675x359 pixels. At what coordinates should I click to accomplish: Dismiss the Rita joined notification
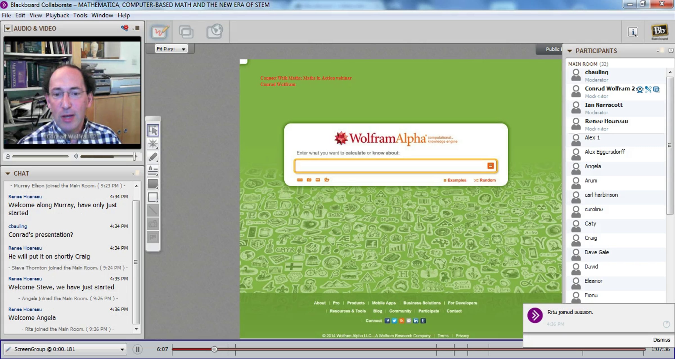(661, 340)
